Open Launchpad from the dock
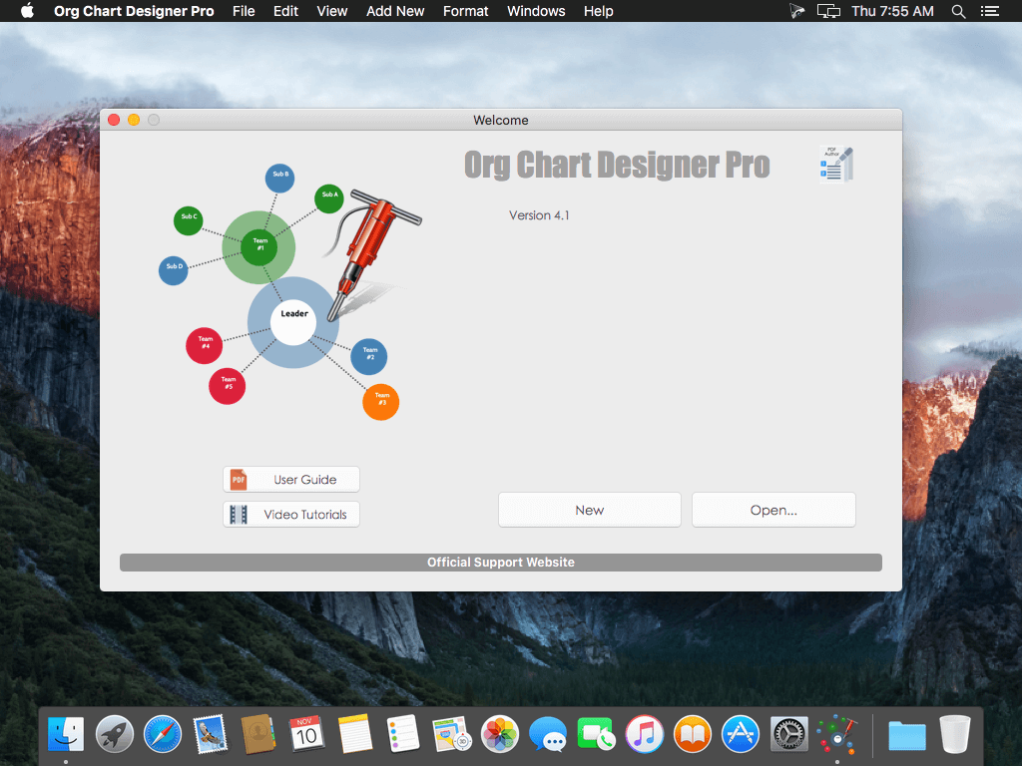1022x766 pixels. (x=114, y=733)
